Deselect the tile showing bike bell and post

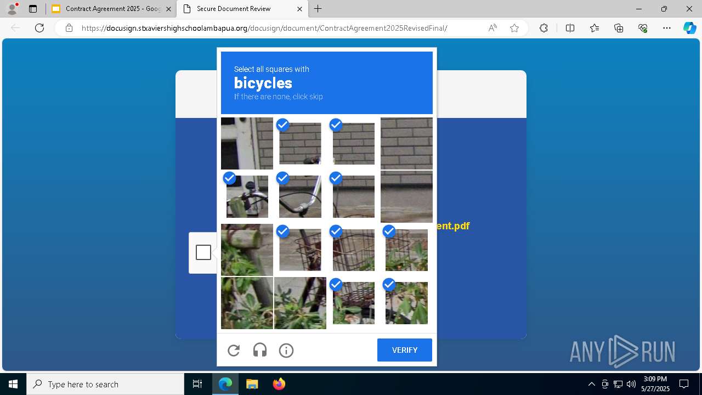(247, 196)
